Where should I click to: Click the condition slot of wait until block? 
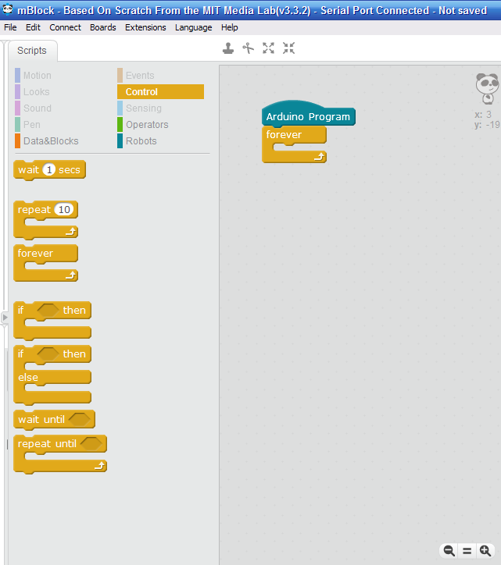pyautogui.click(x=80, y=419)
